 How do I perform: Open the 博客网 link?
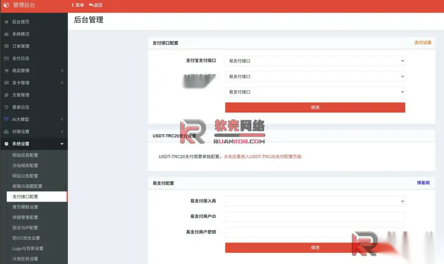[x=423, y=183]
